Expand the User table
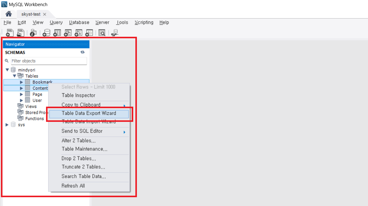This screenshot has height=206, width=368. [x=21, y=100]
